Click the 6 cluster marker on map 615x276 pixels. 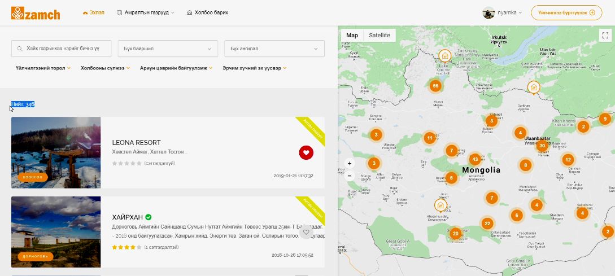[517, 215]
